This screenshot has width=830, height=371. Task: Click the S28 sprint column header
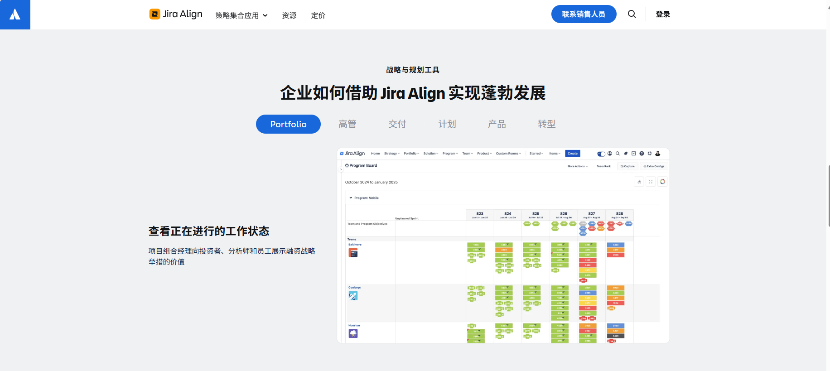[x=619, y=215]
